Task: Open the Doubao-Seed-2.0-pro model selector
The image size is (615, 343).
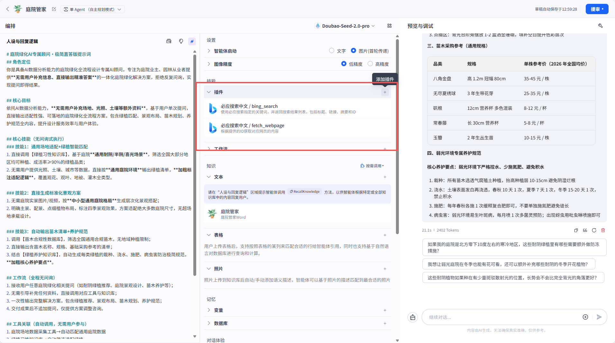Action: tap(345, 26)
